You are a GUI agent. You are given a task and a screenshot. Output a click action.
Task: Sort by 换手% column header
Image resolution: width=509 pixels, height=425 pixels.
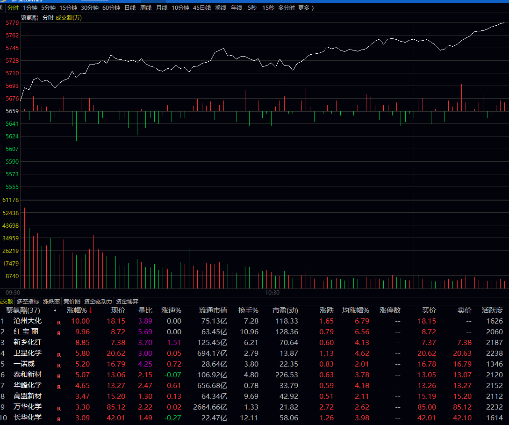[x=248, y=310]
